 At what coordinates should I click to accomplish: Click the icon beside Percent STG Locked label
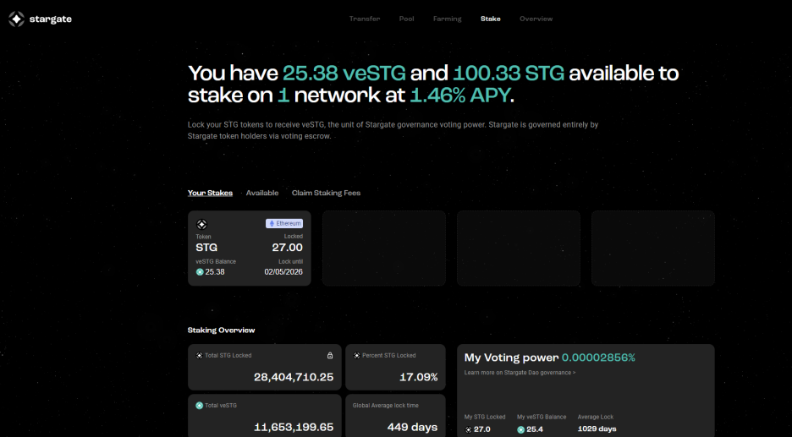pyautogui.click(x=356, y=355)
